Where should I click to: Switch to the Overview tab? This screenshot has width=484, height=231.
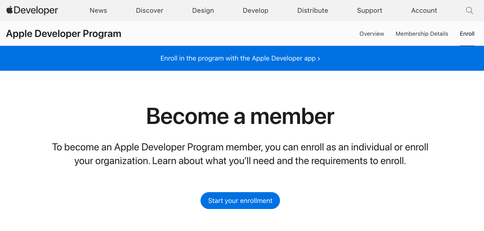372,33
